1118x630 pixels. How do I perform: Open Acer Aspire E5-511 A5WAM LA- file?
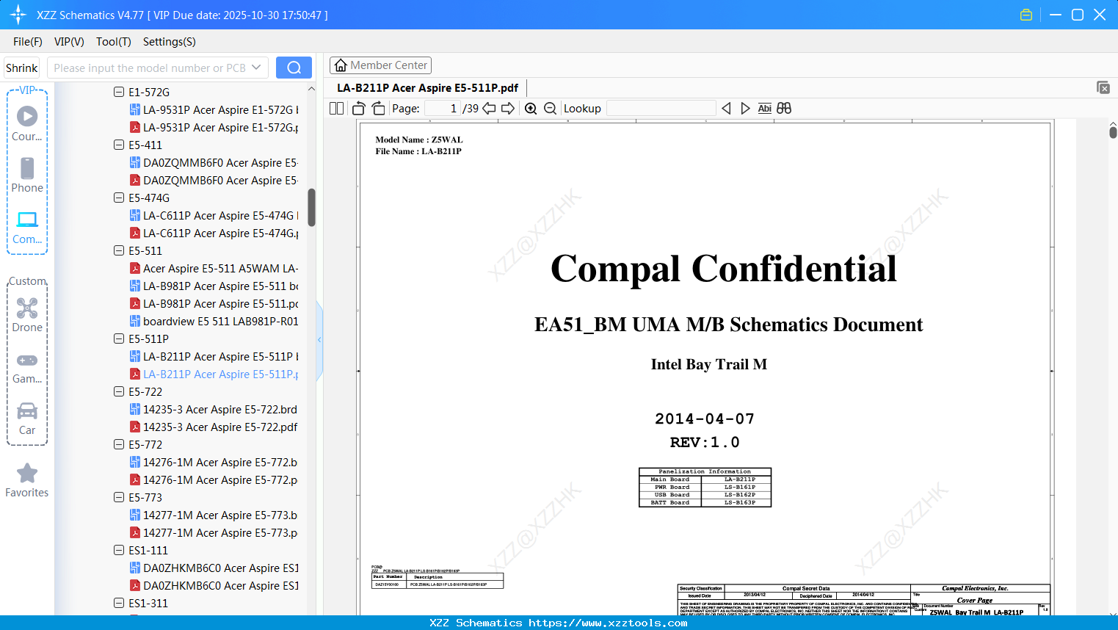point(214,269)
